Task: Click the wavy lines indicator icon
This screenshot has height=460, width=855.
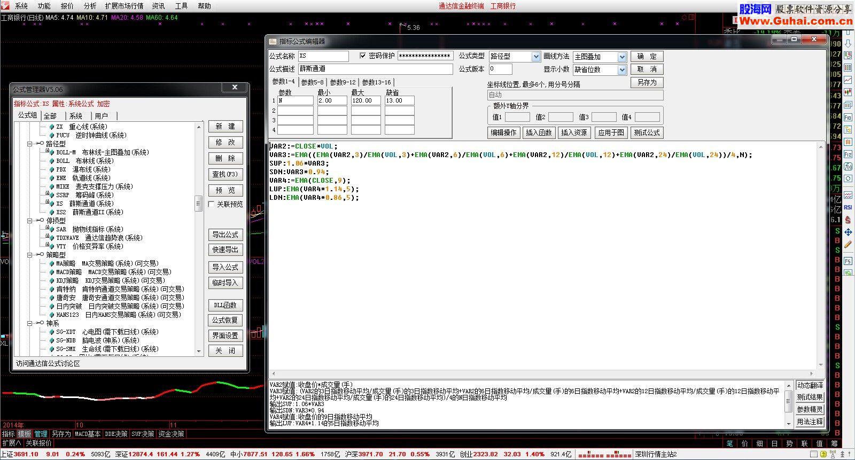Action: point(848,194)
